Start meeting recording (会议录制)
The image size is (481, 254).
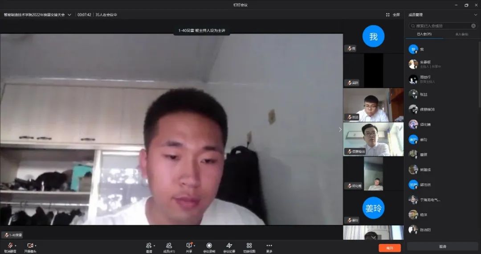[209, 246]
